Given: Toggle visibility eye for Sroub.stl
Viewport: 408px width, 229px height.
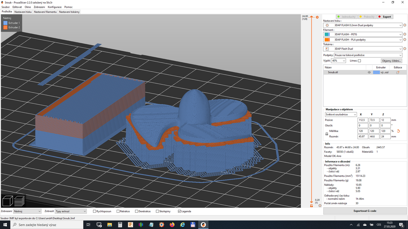Looking at the screenshot, I should [x=369, y=72].
